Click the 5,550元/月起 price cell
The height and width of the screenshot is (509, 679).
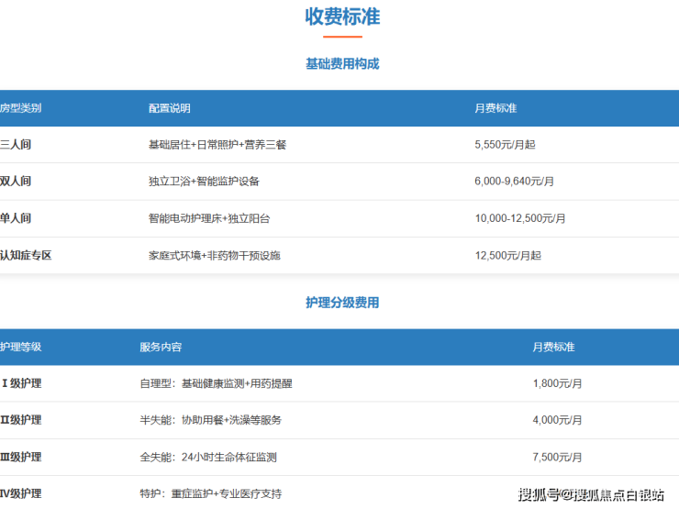tap(507, 145)
